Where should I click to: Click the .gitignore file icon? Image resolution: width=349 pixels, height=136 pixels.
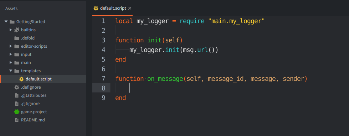16,104
